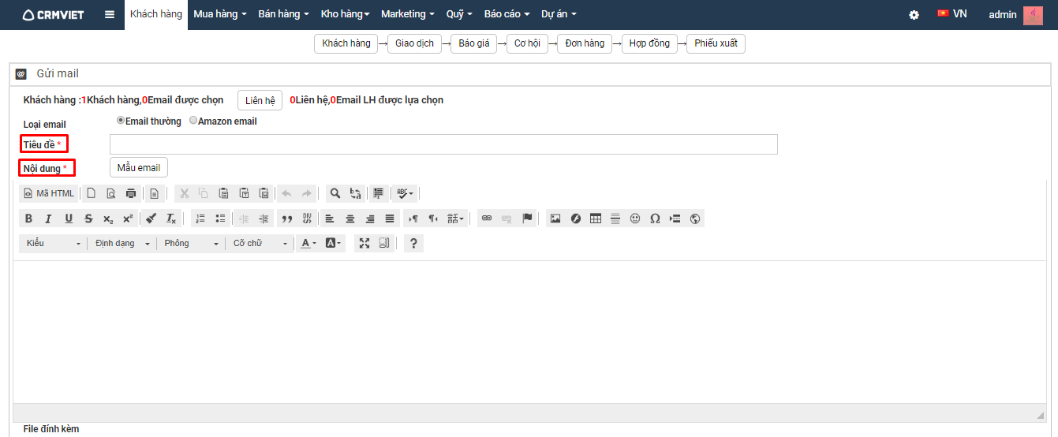Image resolution: width=1058 pixels, height=437 pixels.
Task: Open the Marketing menu
Action: click(408, 14)
